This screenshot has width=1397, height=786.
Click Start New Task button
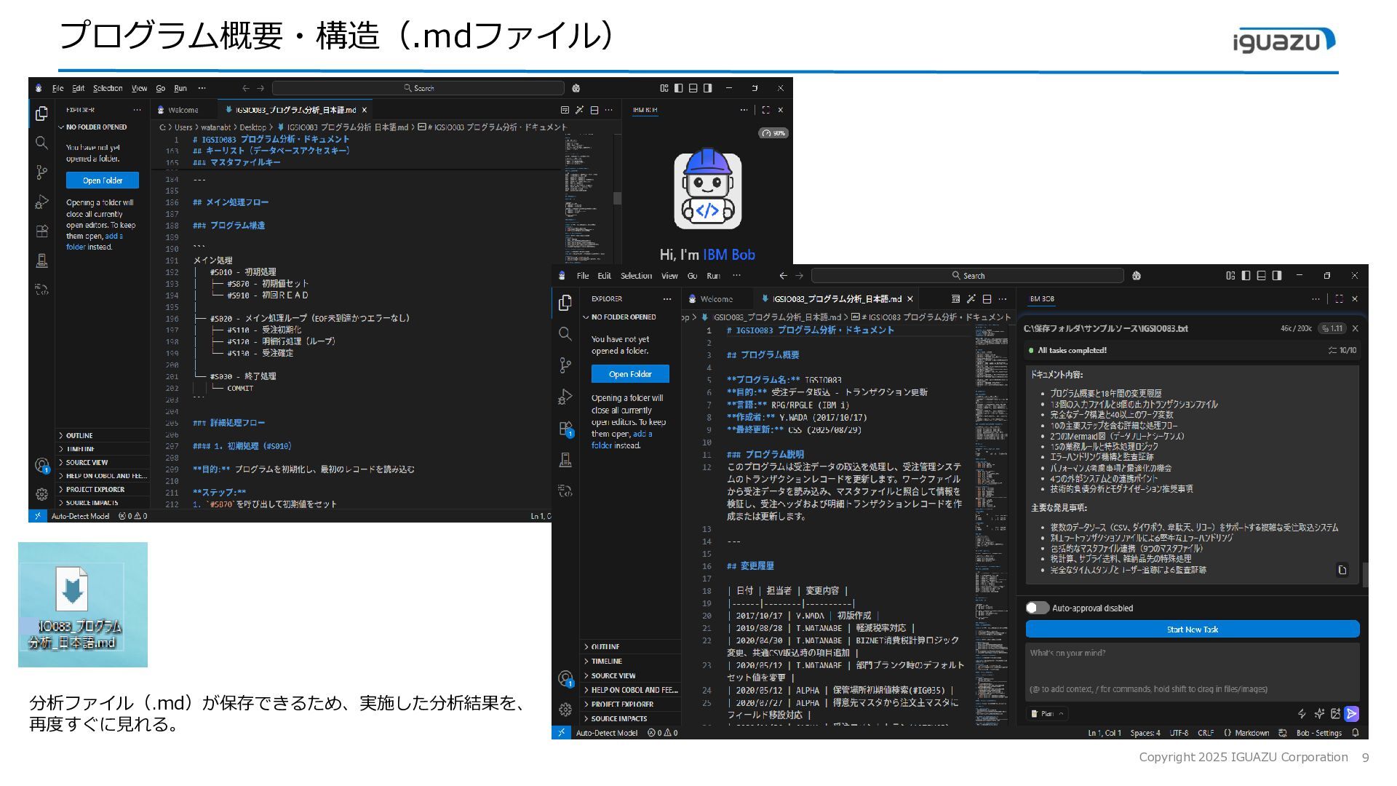(1192, 630)
